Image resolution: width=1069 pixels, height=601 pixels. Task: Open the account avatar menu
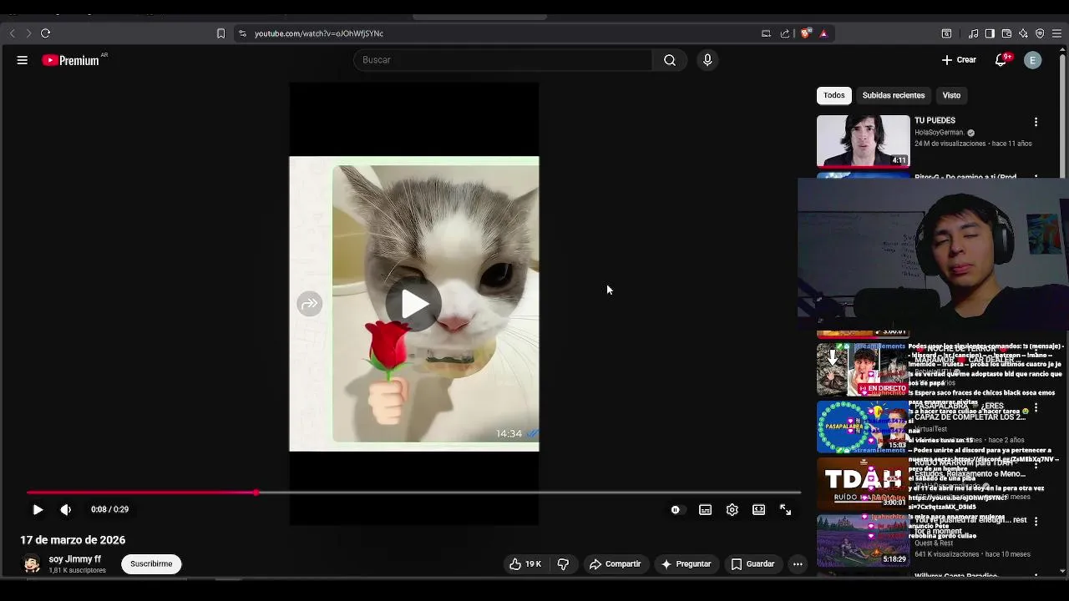[1033, 60]
